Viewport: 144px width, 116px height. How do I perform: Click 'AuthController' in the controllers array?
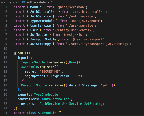tap(56, 99)
